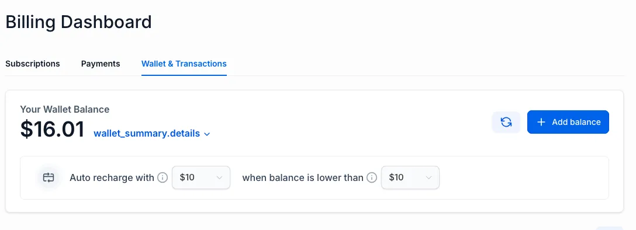636x230 pixels.
Task: Open the balance lower than $10 dropdown
Action: click(x=410, y=177)
